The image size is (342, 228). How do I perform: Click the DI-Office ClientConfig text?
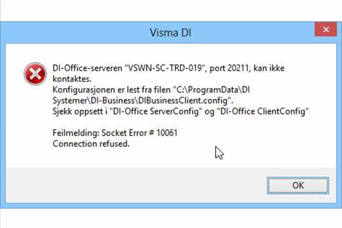pyautogui.click(x=263, y=111)
